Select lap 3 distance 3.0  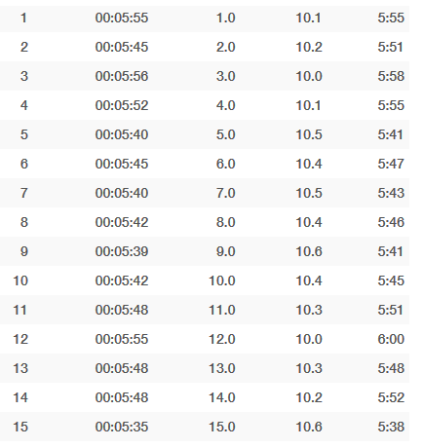[226, 76]
